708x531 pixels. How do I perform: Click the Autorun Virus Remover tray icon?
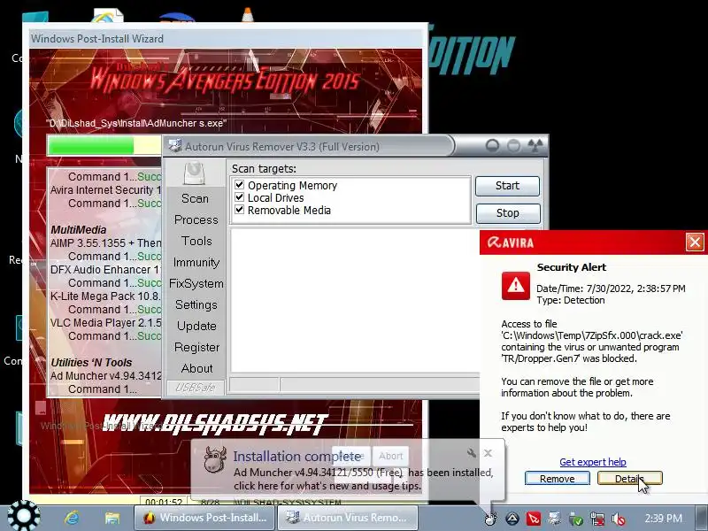point(555,519)
